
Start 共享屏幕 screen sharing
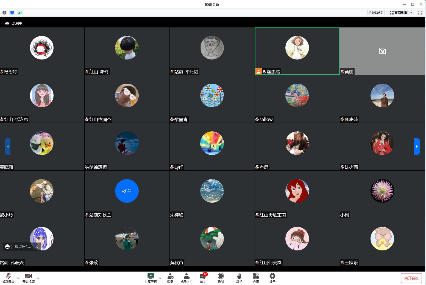click(151, 278)
